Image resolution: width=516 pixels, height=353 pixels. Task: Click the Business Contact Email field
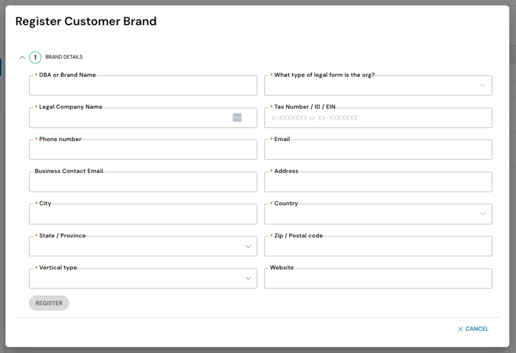click(x=143, y=182)
